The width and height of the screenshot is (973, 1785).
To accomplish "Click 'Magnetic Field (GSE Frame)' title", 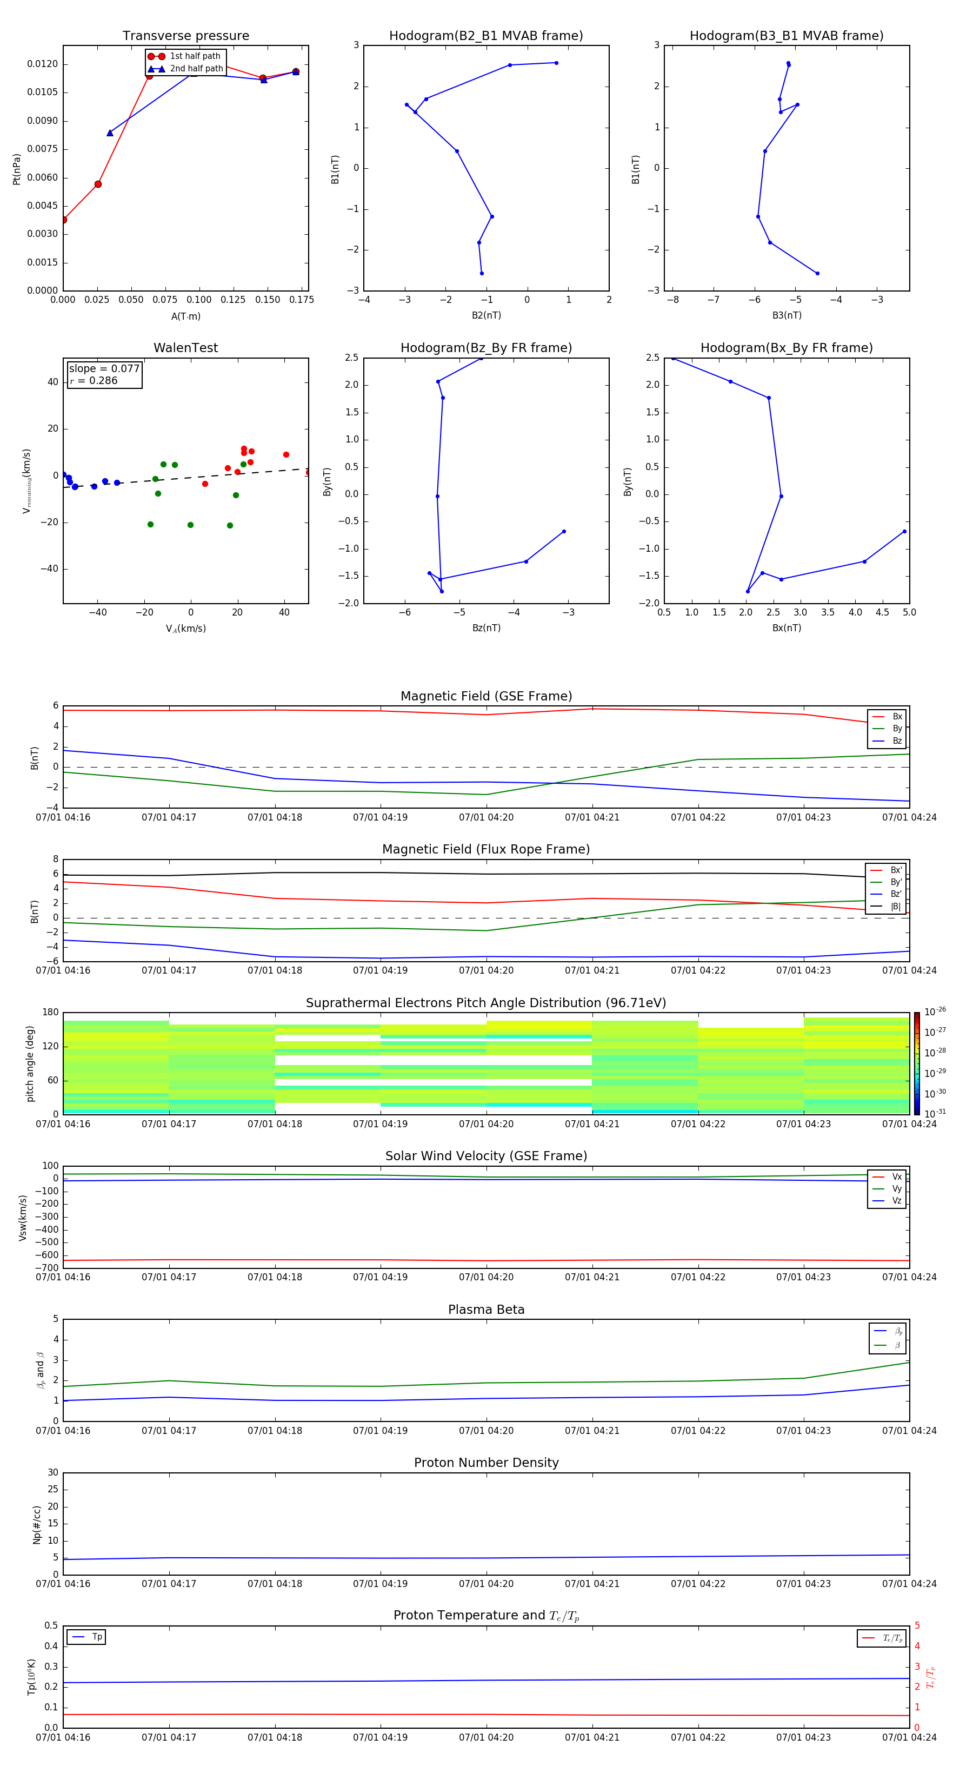I will point(486,696).
